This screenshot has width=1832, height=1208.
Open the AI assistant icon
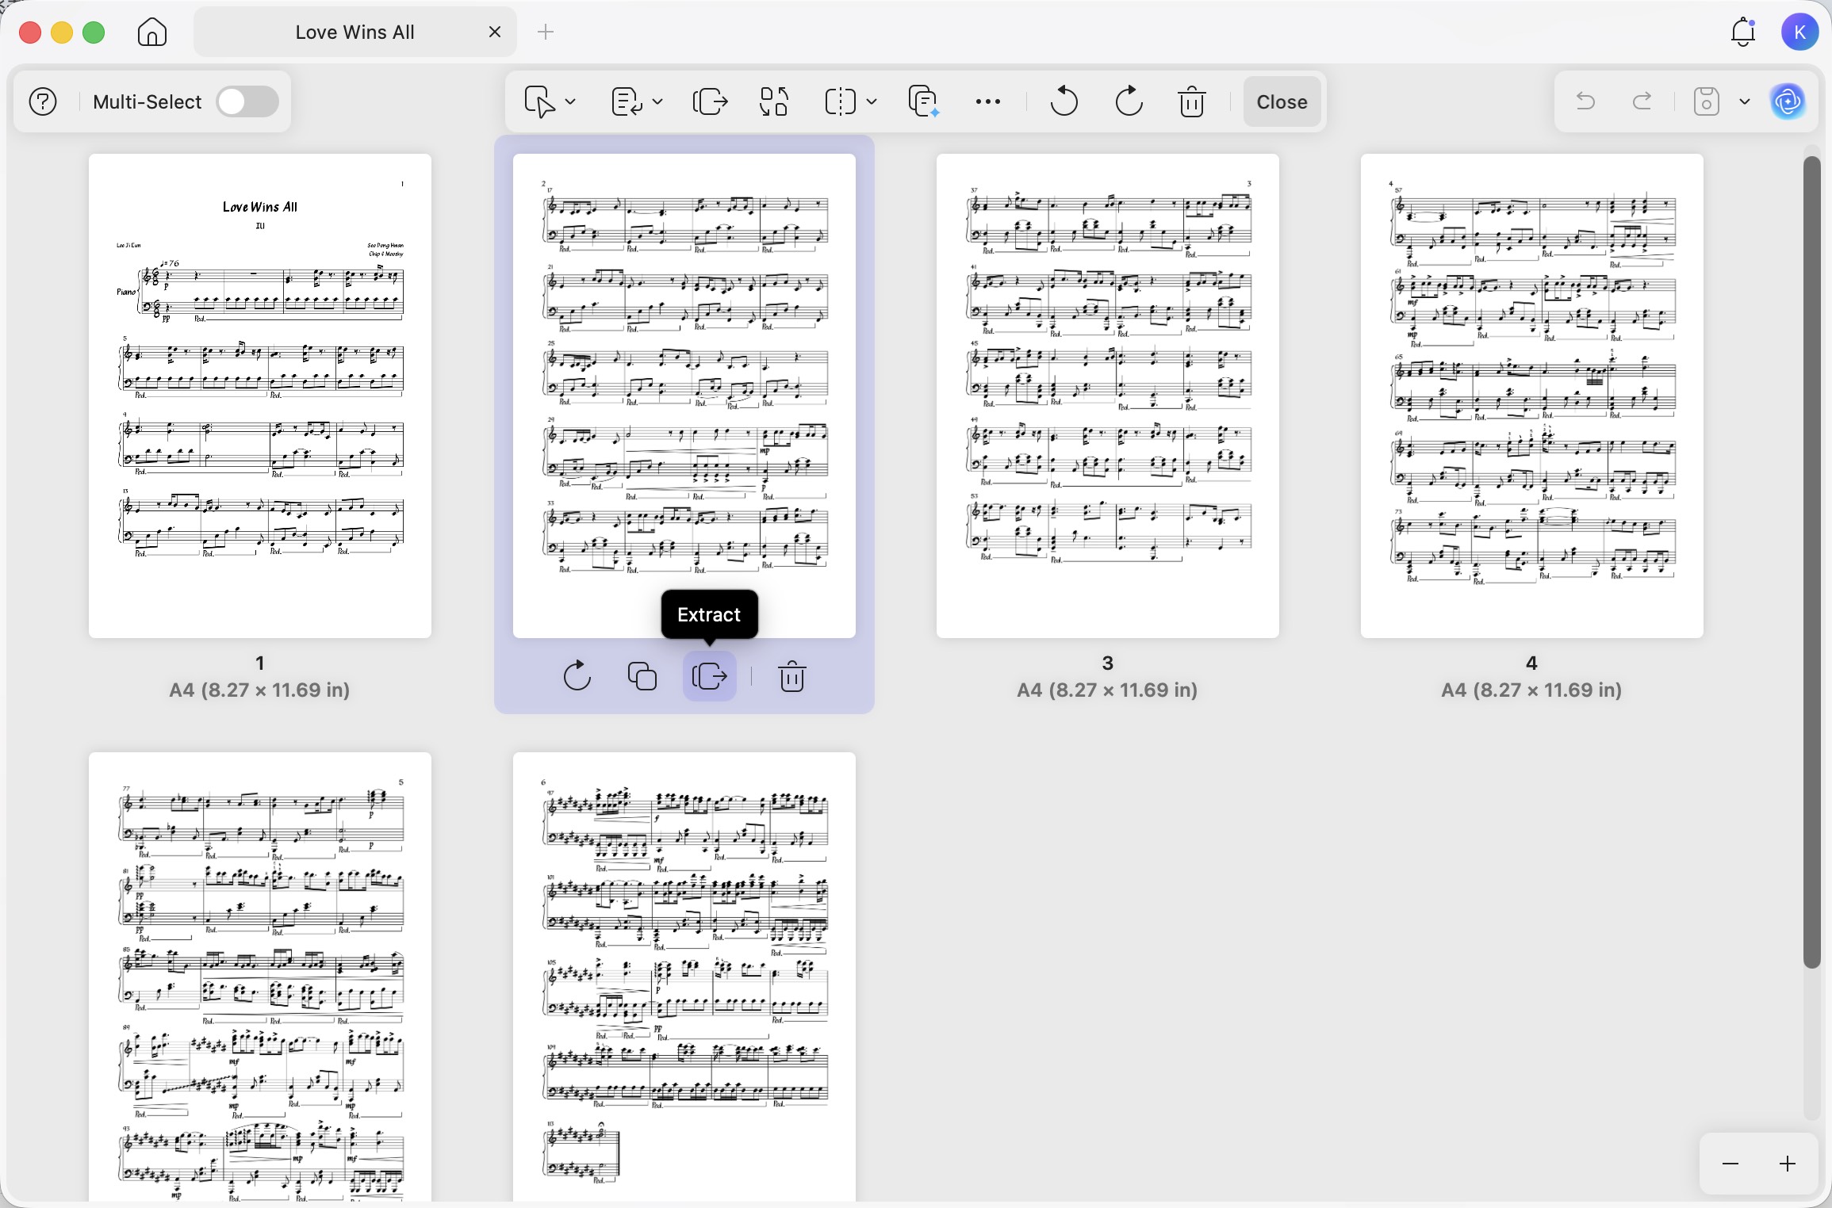[x=1788, y=101]
